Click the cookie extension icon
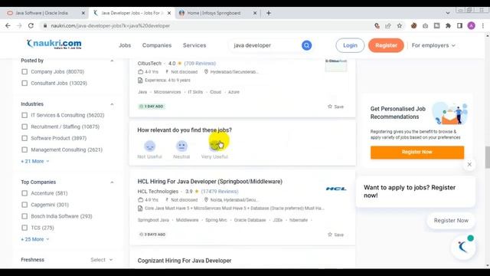 coord(413,25)
